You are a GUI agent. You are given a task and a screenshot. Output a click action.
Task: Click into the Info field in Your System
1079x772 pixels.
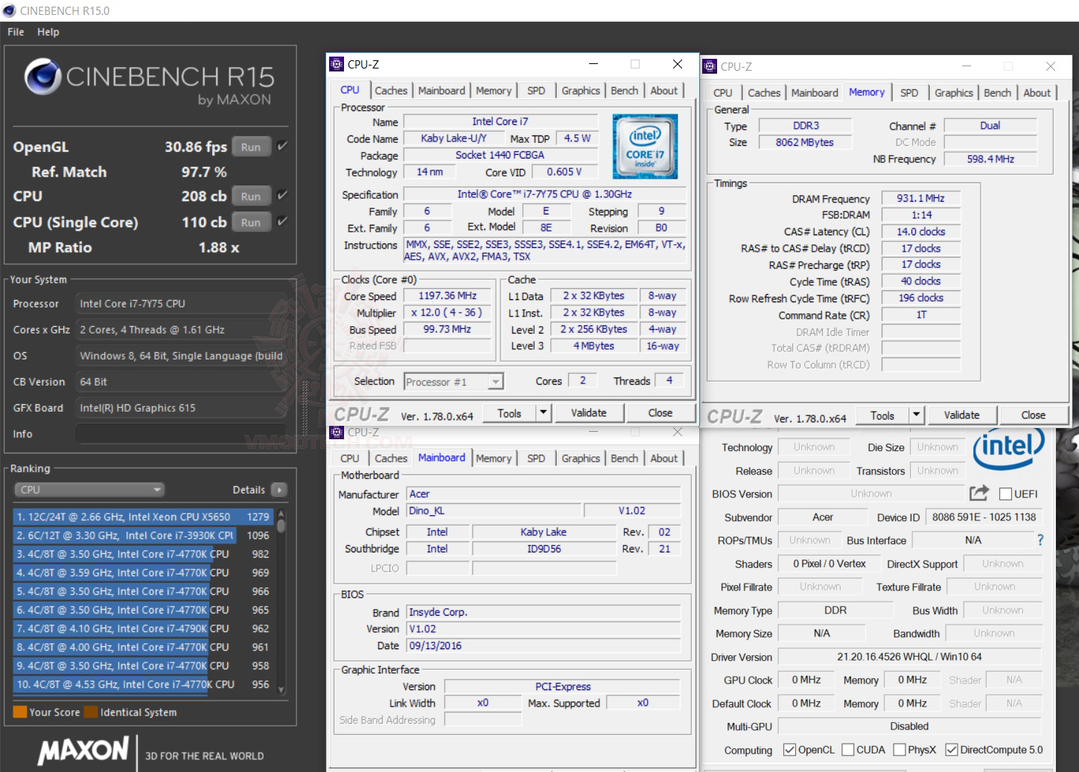181,434
